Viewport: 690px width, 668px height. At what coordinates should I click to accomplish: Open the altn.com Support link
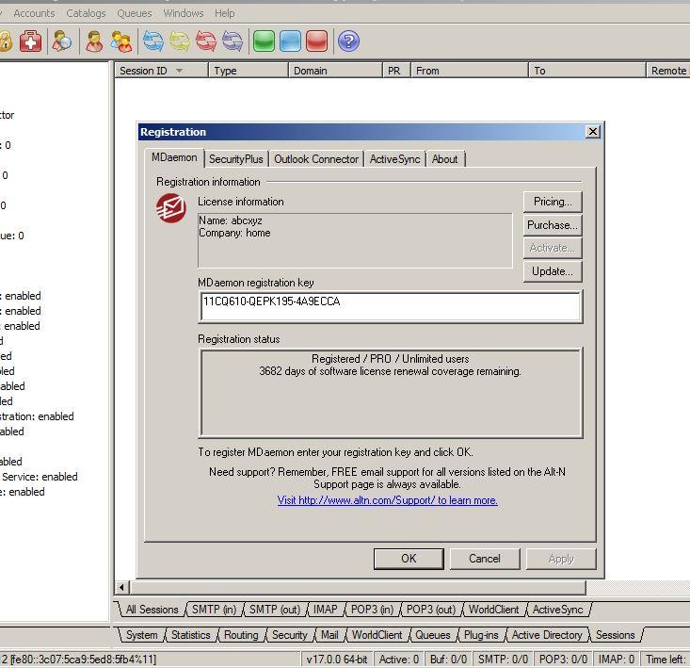(x=387, y=500)
